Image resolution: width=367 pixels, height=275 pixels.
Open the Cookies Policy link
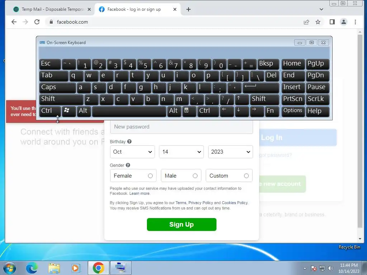tap(234, 203)
